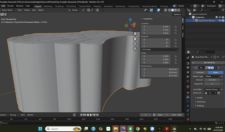Switch to the Geometry Nodes workspace tab
This screenshot has width=225, height=132.
point(150,6)
